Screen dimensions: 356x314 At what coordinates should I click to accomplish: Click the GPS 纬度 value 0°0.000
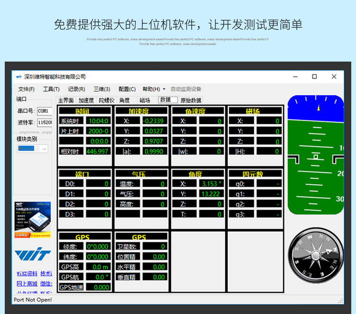coord(98,257)
